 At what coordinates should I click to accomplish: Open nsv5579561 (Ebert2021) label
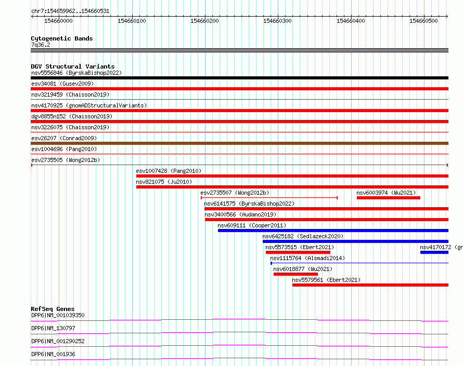coord(326,280)
